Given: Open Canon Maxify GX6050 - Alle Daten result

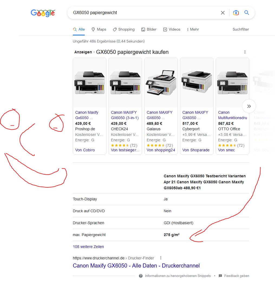Looking at the screenshot, I should 136,265.
